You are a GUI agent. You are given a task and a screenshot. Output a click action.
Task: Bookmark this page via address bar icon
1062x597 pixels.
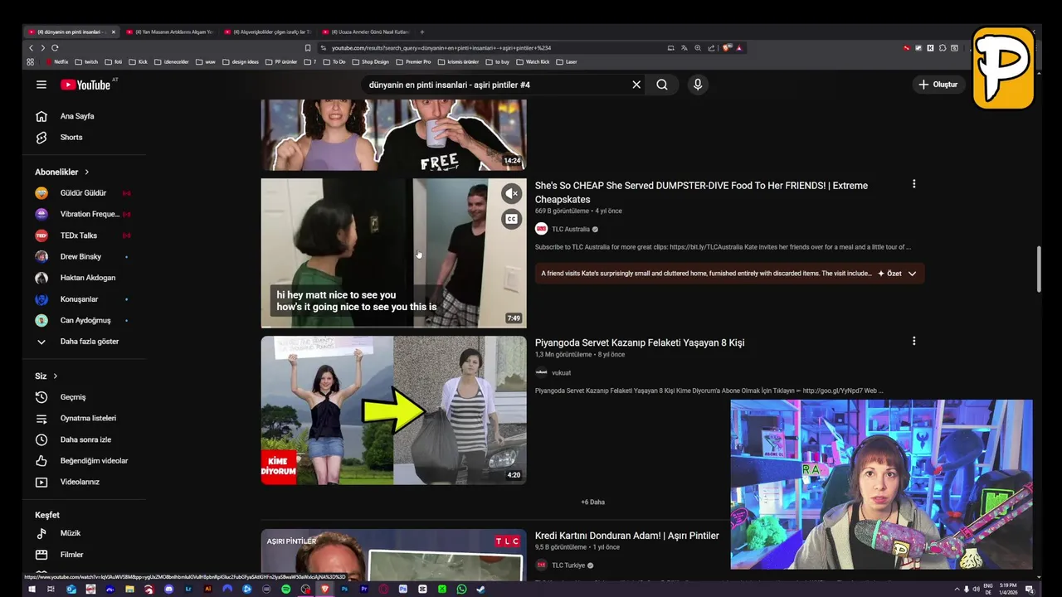pos(308,48)
